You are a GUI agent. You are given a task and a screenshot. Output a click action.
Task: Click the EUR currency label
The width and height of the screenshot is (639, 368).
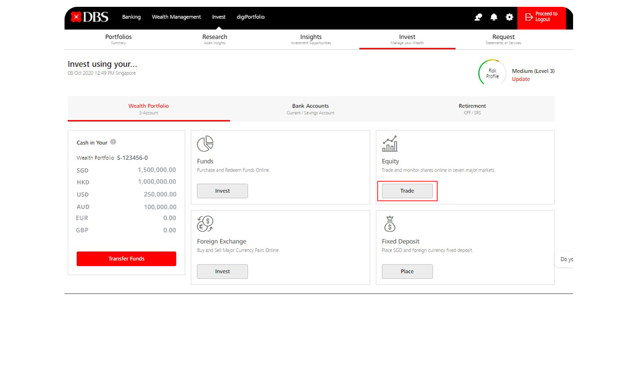point(82,218)
